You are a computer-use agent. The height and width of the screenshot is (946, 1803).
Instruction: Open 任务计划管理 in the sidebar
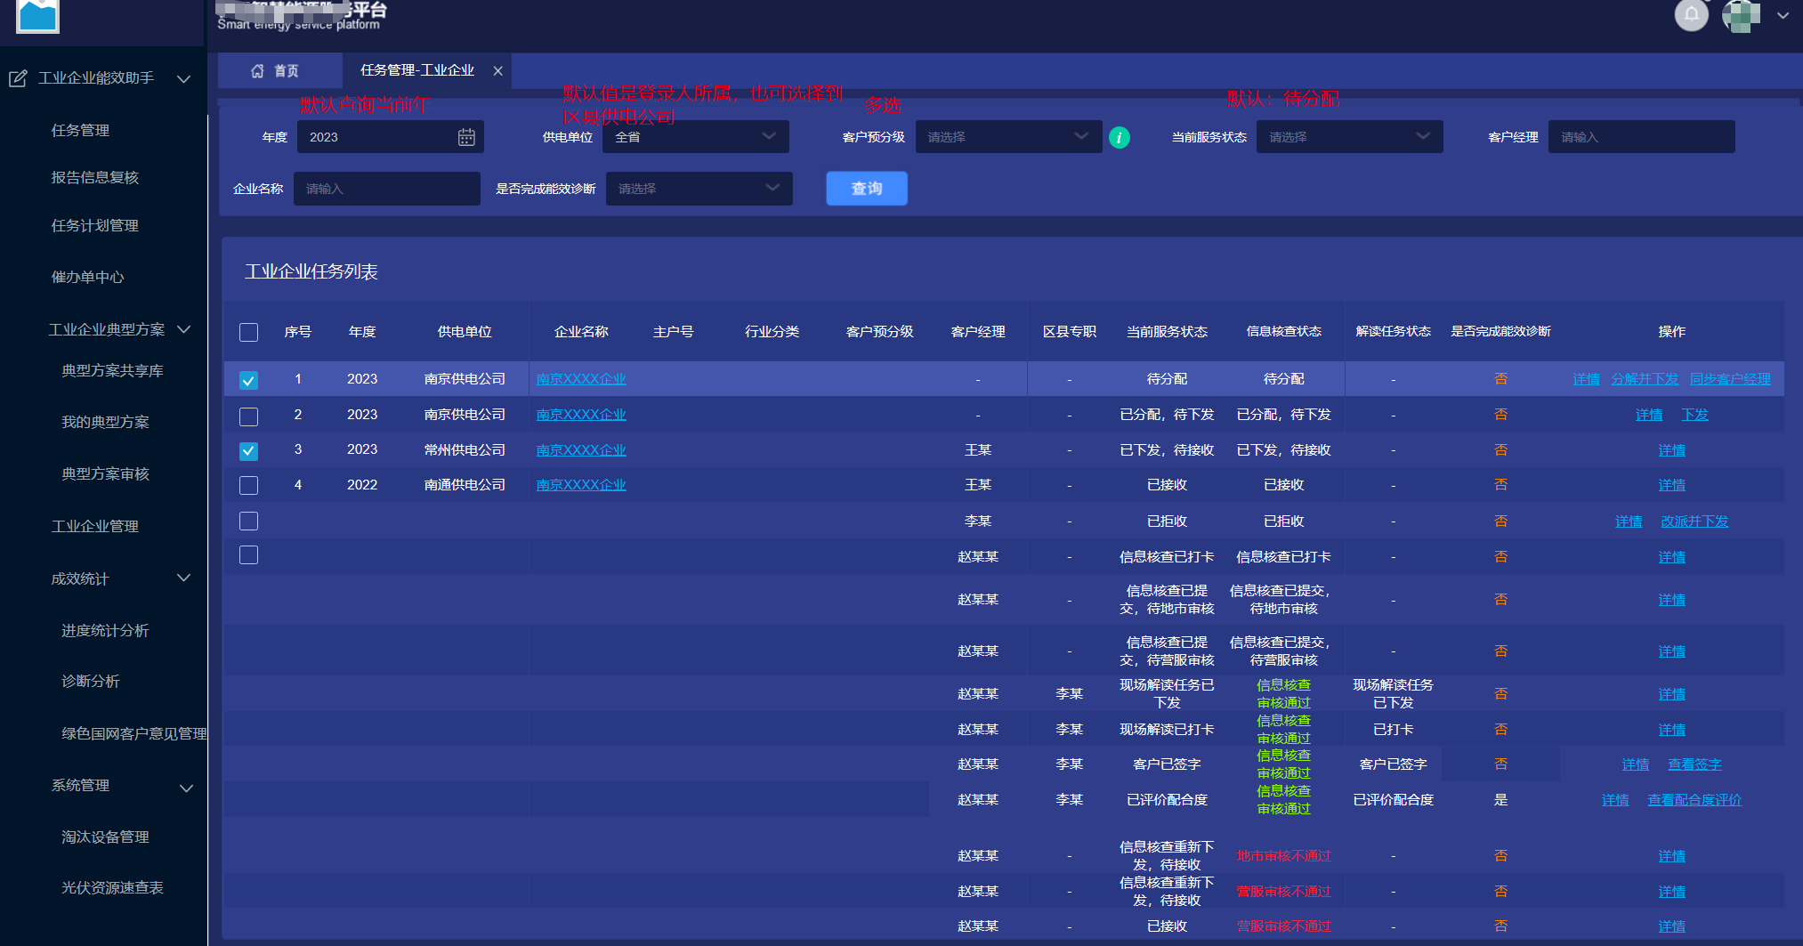click(95, 226)
